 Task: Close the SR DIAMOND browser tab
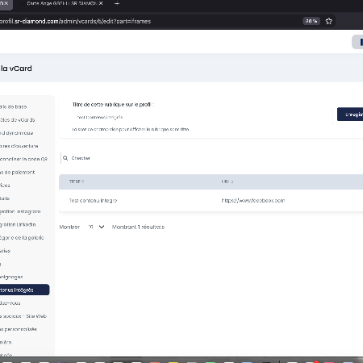click(x=101, y=3)
